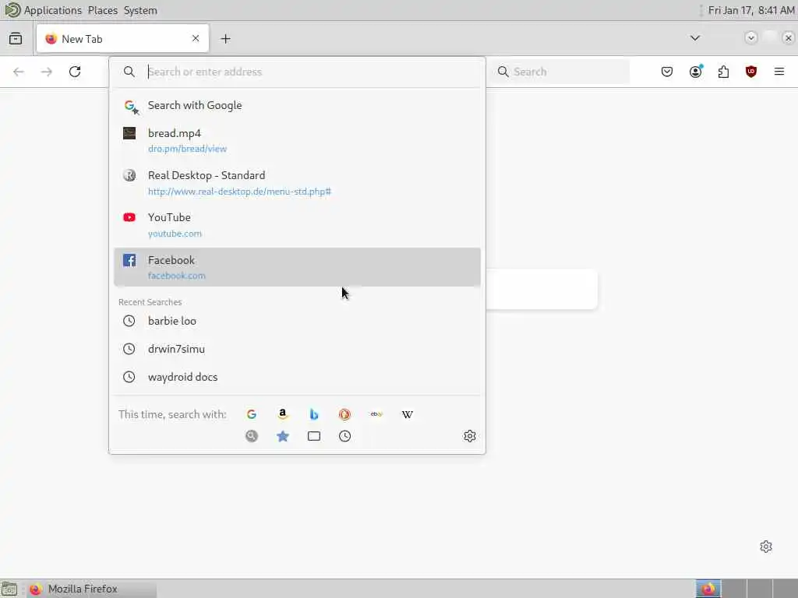The width and height of the screenshot is (798, 598).
Task: Search this time with Google icon
Action: tap(252, 414)
